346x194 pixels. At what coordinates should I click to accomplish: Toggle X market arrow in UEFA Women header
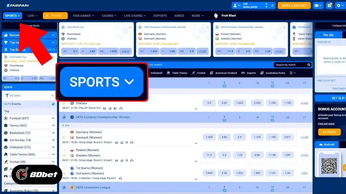(224, 120)
